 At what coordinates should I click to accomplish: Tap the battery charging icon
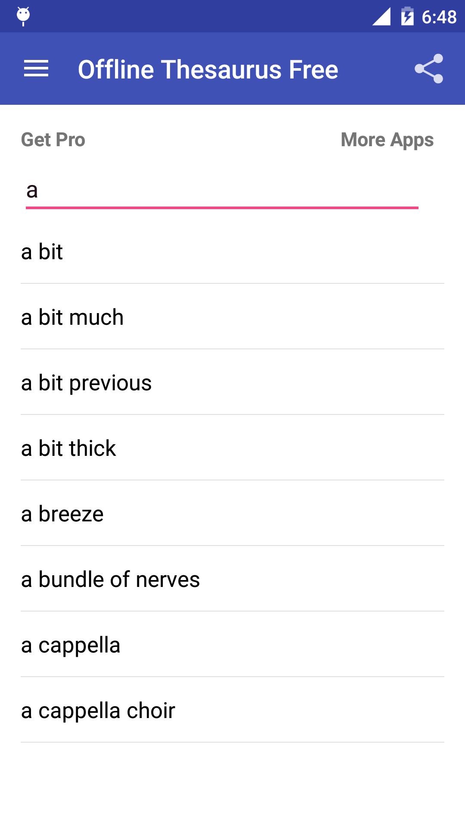coord(407,16)
